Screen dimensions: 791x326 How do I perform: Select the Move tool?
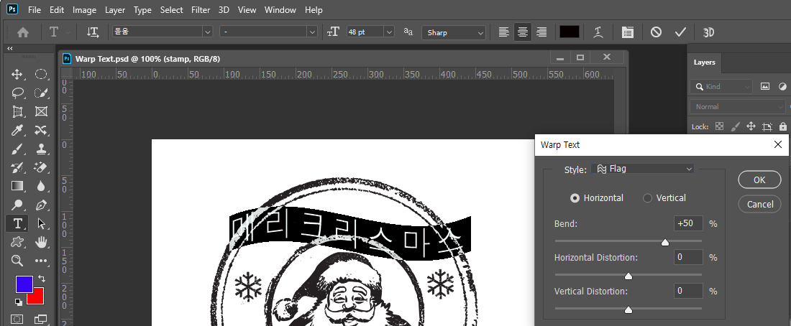17,75
